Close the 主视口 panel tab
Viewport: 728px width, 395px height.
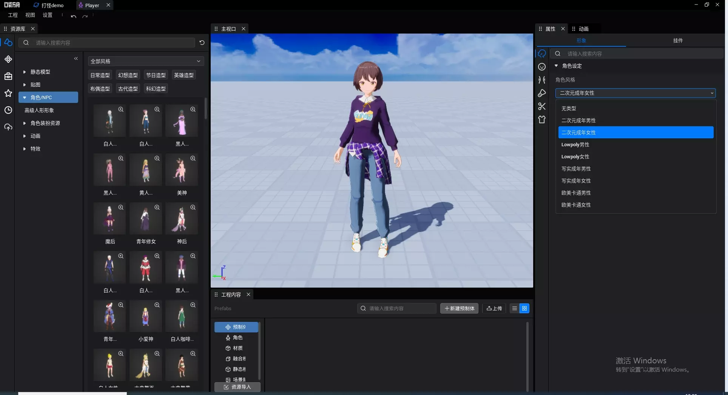tap(244, 29)
